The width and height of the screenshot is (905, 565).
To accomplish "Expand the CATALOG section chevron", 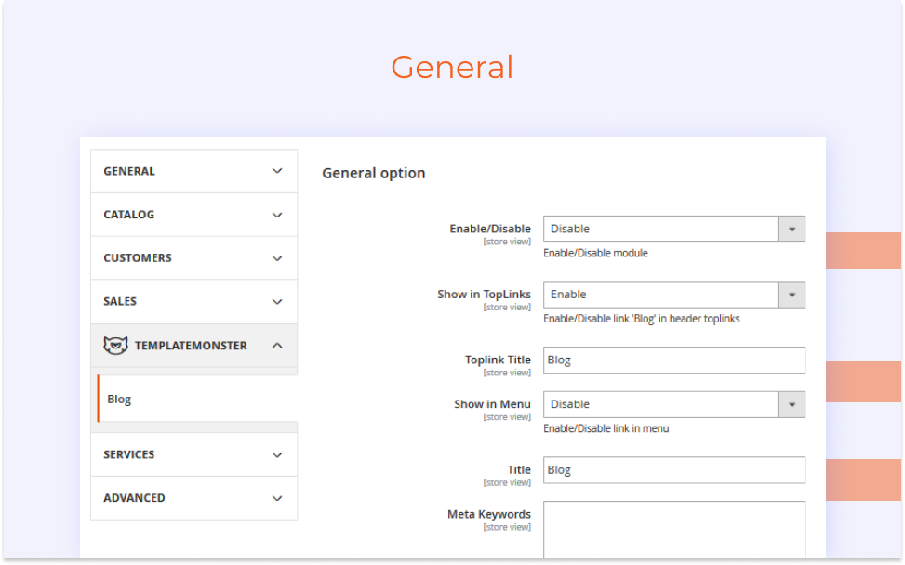I will pyautogui.click(x=277, y=215).
